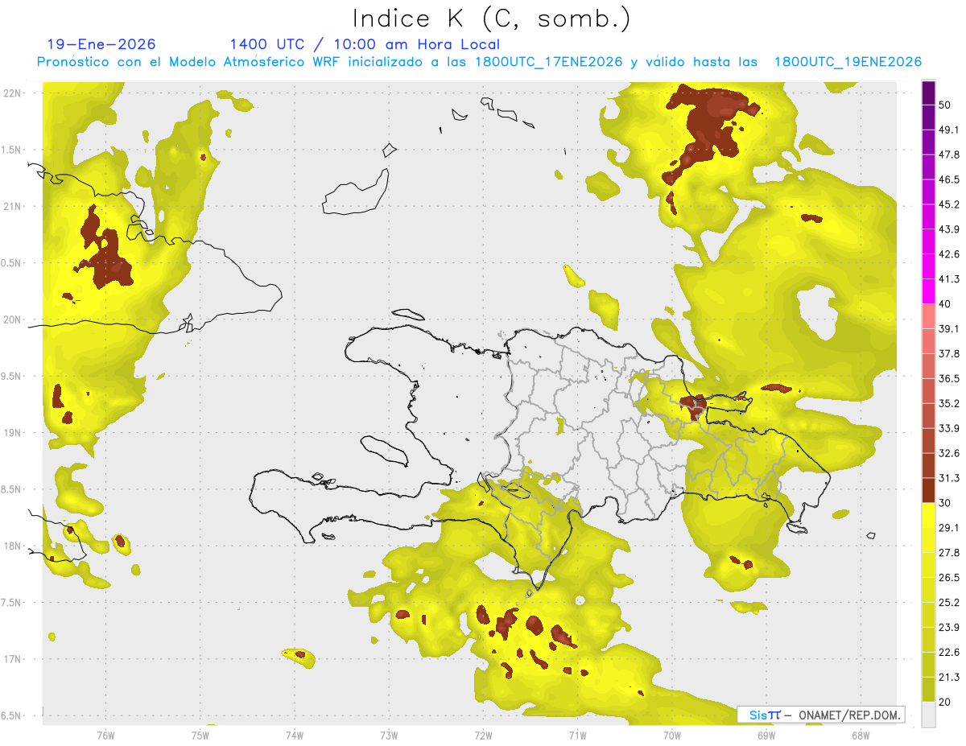Select the "7.5N" latitude tick label
Viewport: 966px width, 746px height.
(x=11, y=602)
